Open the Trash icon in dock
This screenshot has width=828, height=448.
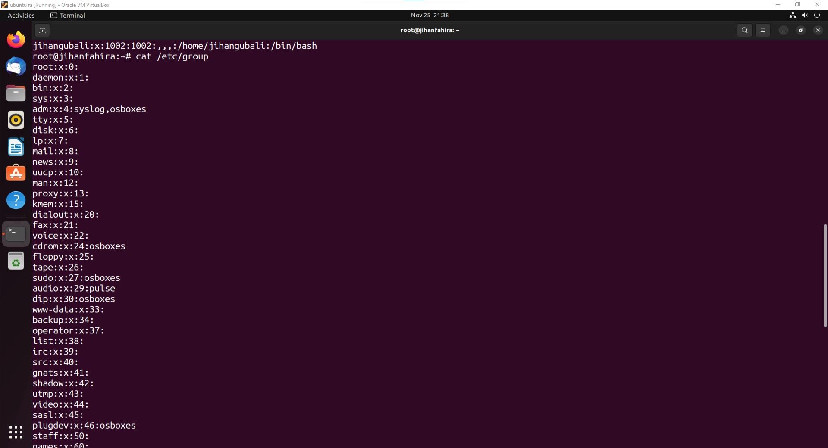tap(16, 261)
